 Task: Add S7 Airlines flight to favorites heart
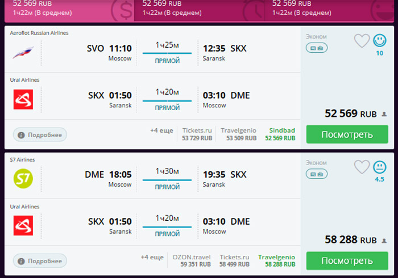[362, 167]
